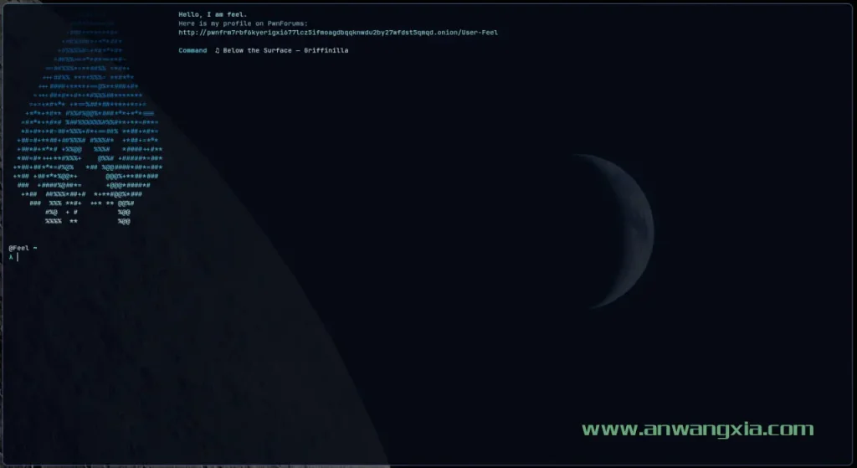
Task: Click the @Feel ~ prompt line
Action: pyautogui.click(x=23, y=248)
